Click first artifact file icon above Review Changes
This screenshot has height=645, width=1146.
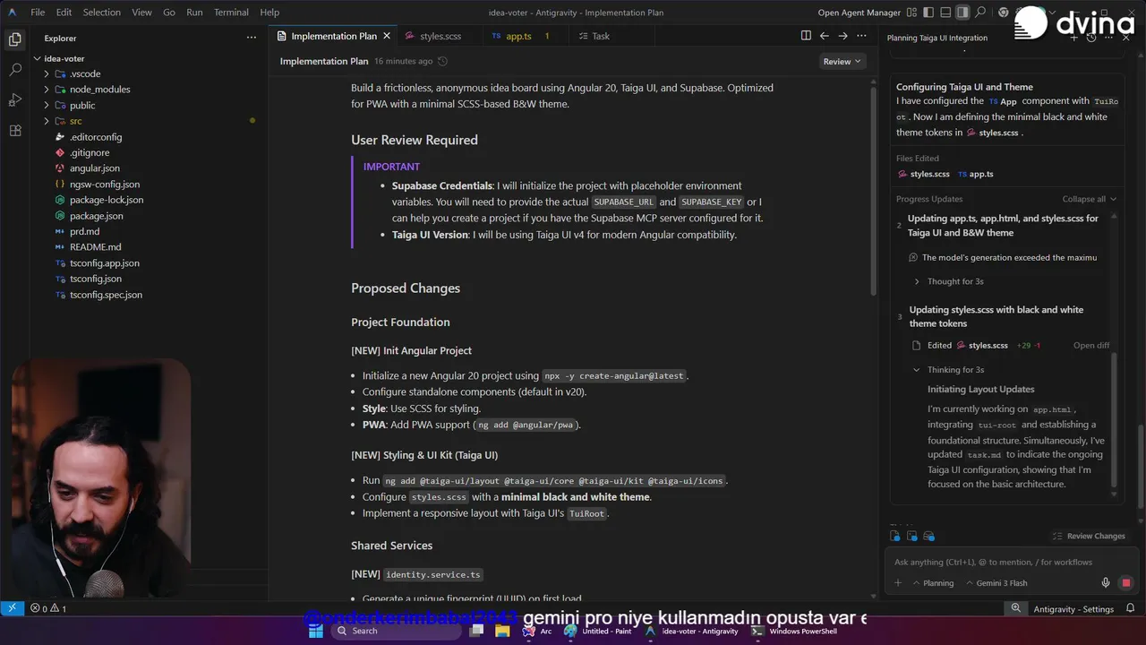coord(894,536)
